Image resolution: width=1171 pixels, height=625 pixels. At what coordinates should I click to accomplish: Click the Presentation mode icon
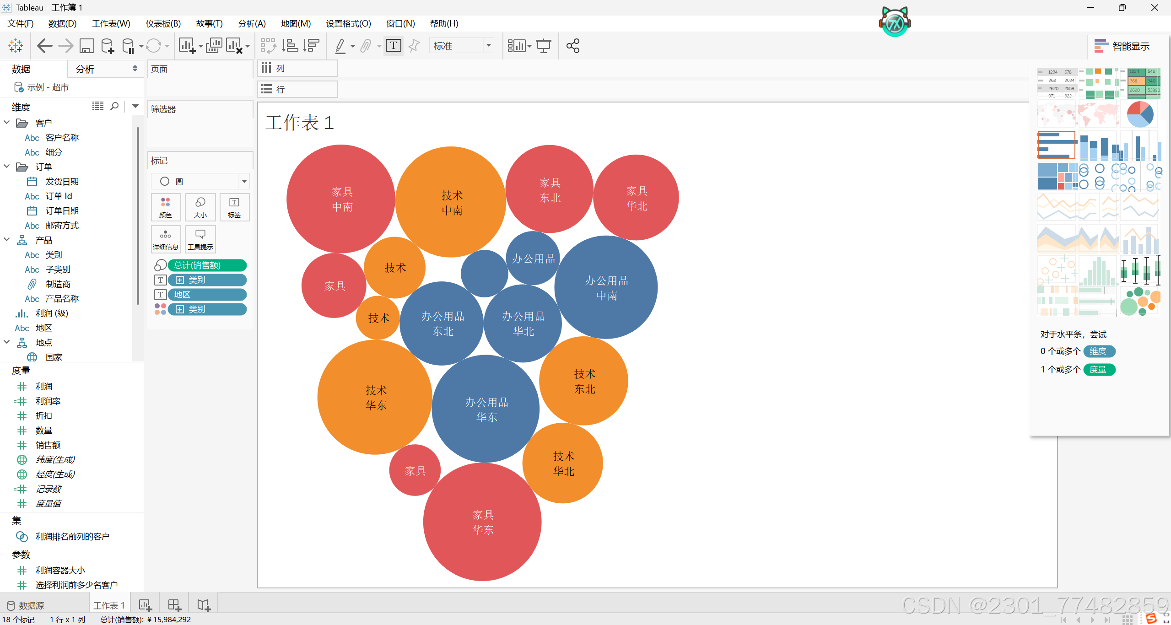tap(544, 46)
